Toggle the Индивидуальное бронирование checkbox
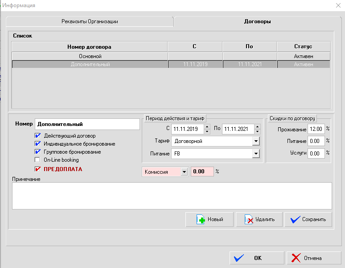The width and height of the screenshot is (345, 268). [x=37, y=144]
